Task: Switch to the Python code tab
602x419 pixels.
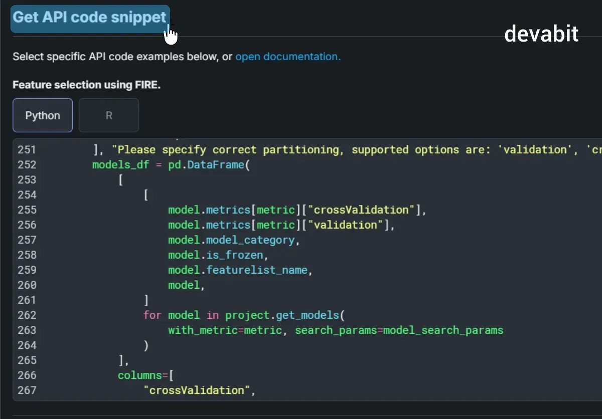Action: pos(43,115)
